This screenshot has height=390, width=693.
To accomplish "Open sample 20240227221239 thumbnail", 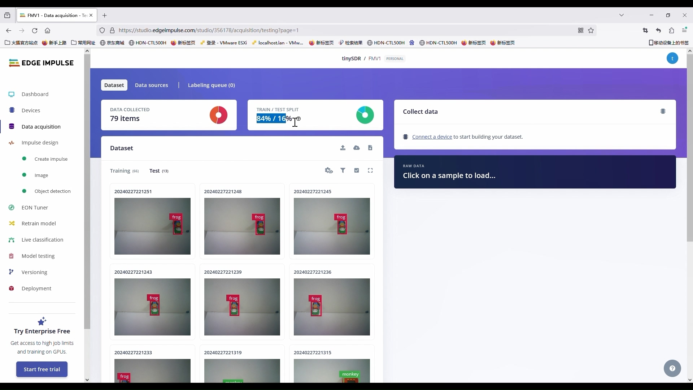I will click(x=242, y=307).
